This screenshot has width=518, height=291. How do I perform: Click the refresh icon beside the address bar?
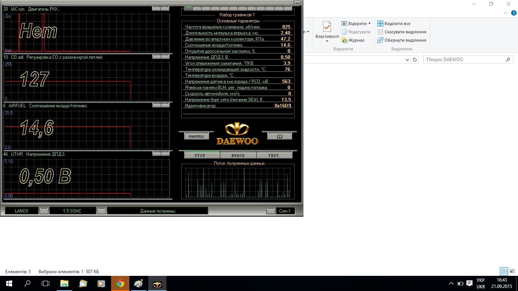415,59
